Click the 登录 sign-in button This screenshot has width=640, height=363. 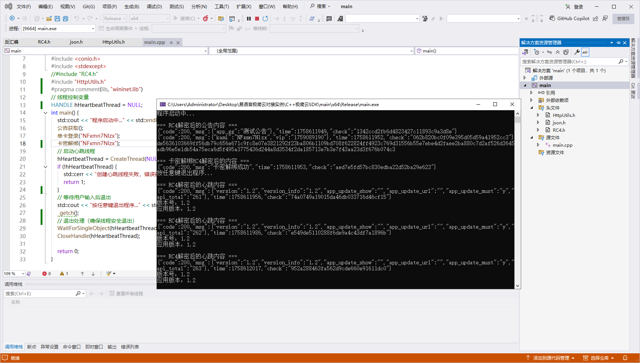(574, 7)
